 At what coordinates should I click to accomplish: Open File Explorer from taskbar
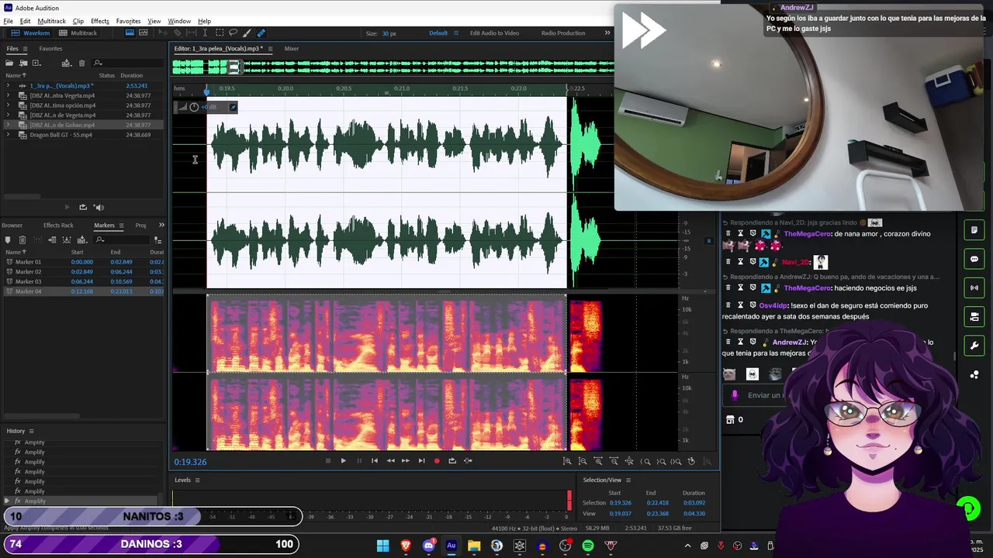point(474,546)
